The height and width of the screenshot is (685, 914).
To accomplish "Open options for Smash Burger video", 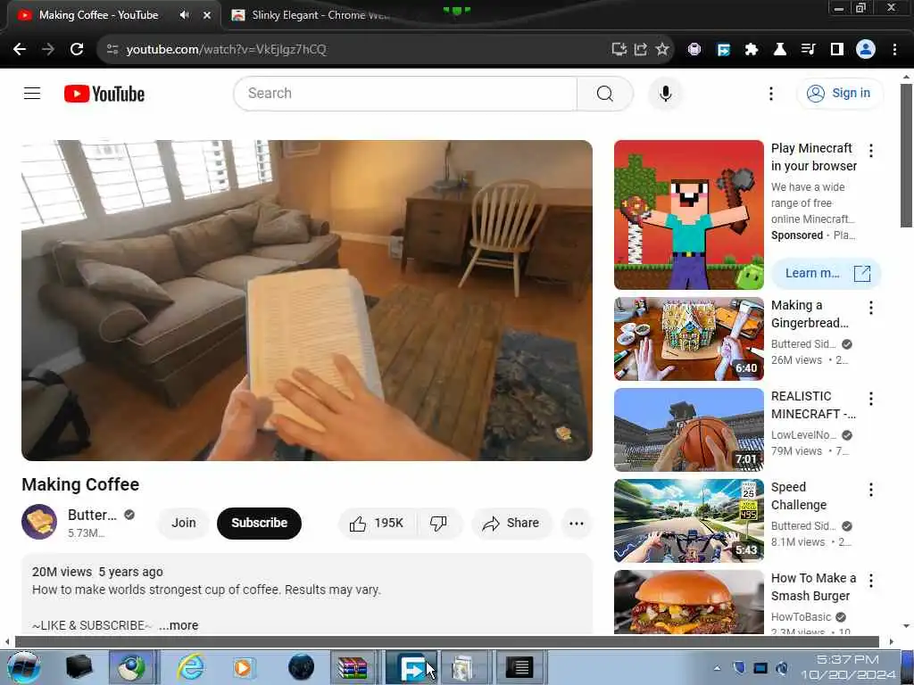I will [871, 580].
